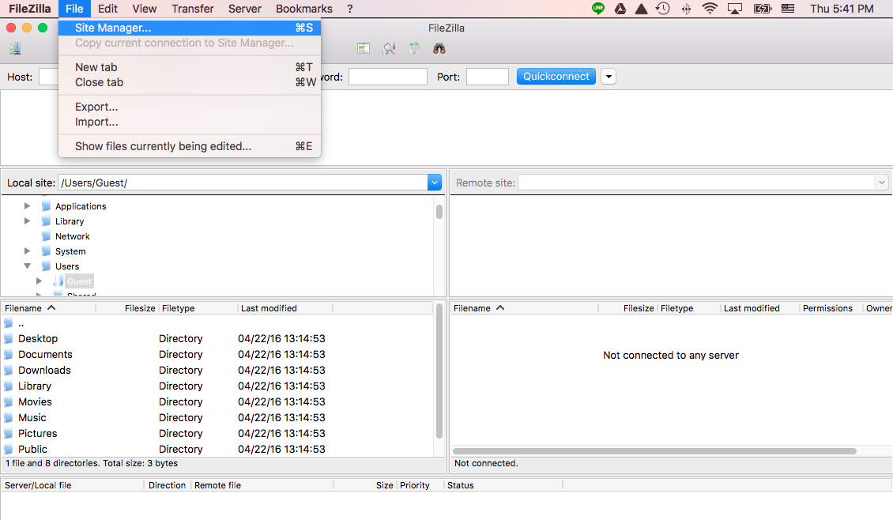Open the Local site path dropdown
This screenshot has width=893, height=520.
tap(434, 183)
